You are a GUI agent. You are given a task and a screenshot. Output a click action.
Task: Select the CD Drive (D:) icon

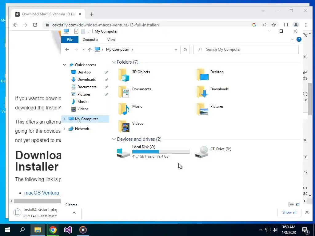[201, 152]
